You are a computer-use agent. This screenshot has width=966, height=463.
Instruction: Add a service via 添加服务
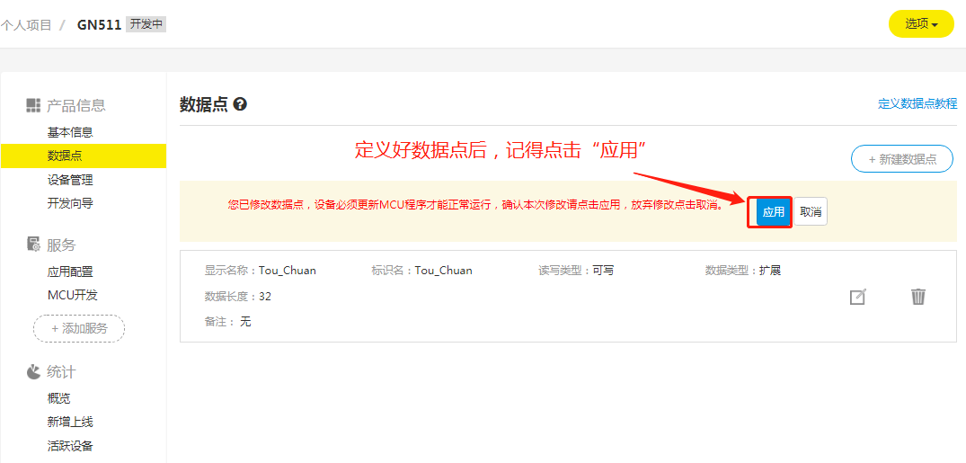pyautogui.click(x=79, y=328)
